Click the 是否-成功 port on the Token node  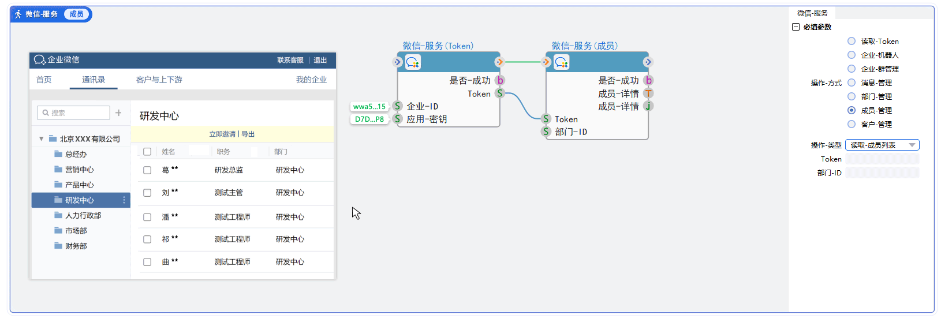pos(500,81)
